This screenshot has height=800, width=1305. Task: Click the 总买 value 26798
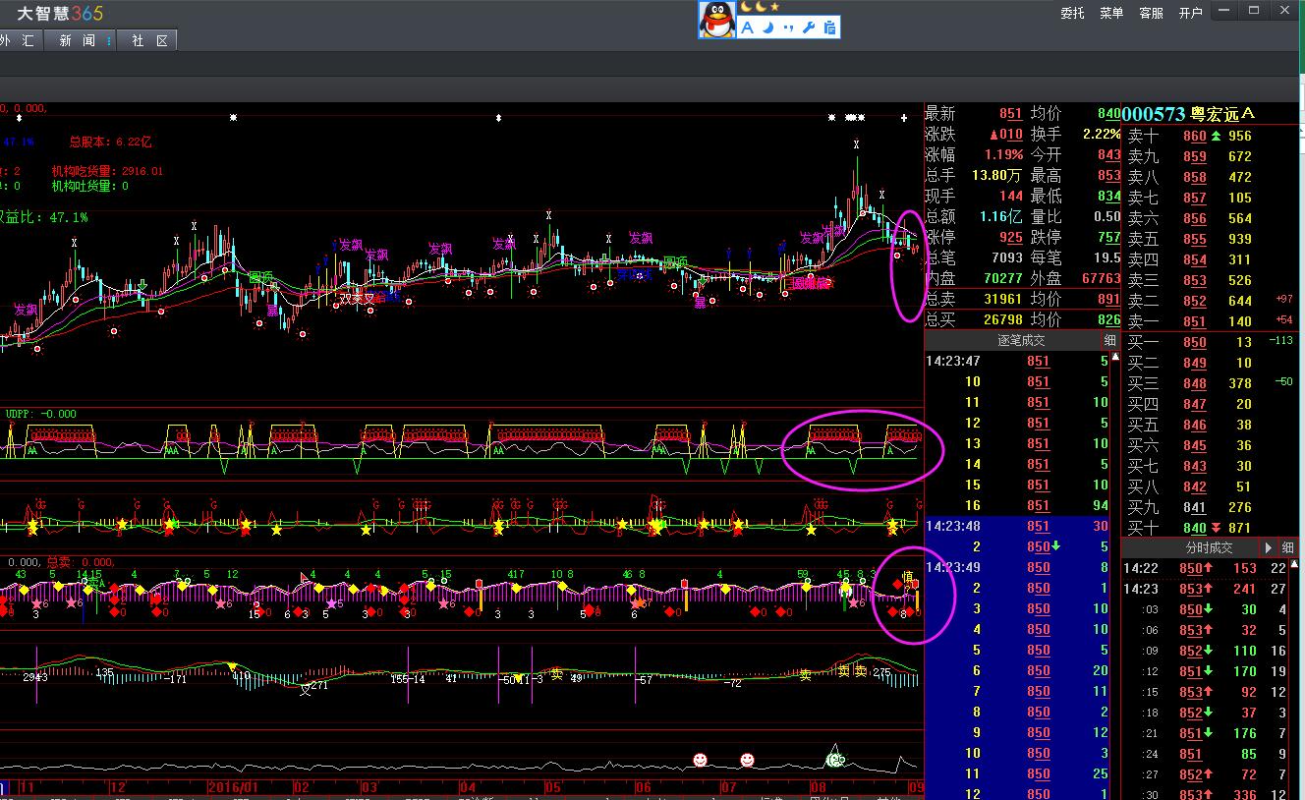click(x=1002, y=320)
